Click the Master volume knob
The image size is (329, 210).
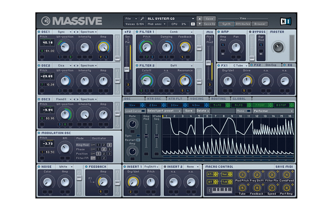278,47
